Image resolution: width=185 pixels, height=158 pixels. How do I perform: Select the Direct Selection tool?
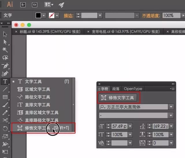tap(5, 42)
